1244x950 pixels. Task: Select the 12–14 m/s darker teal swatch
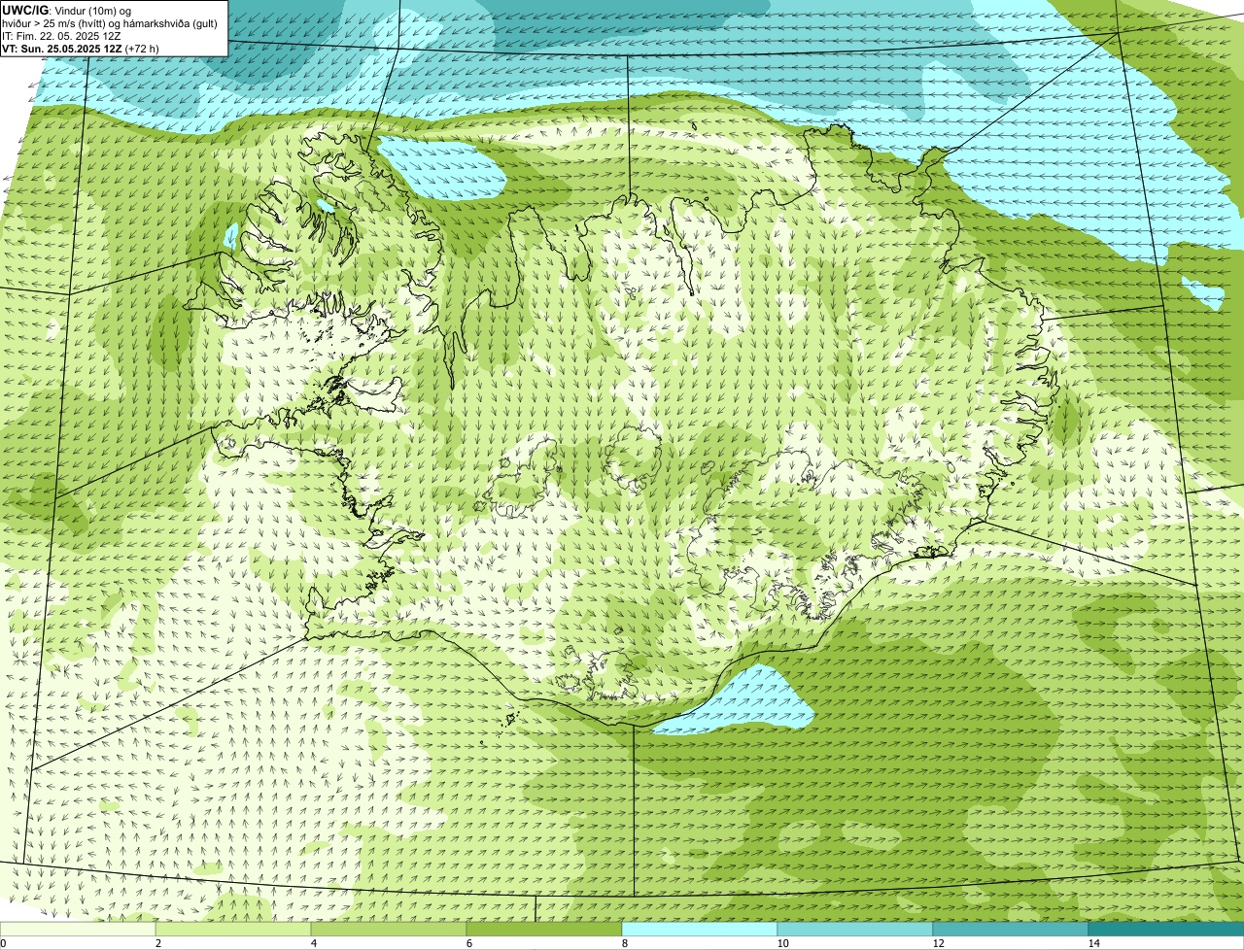[1011, 929]
